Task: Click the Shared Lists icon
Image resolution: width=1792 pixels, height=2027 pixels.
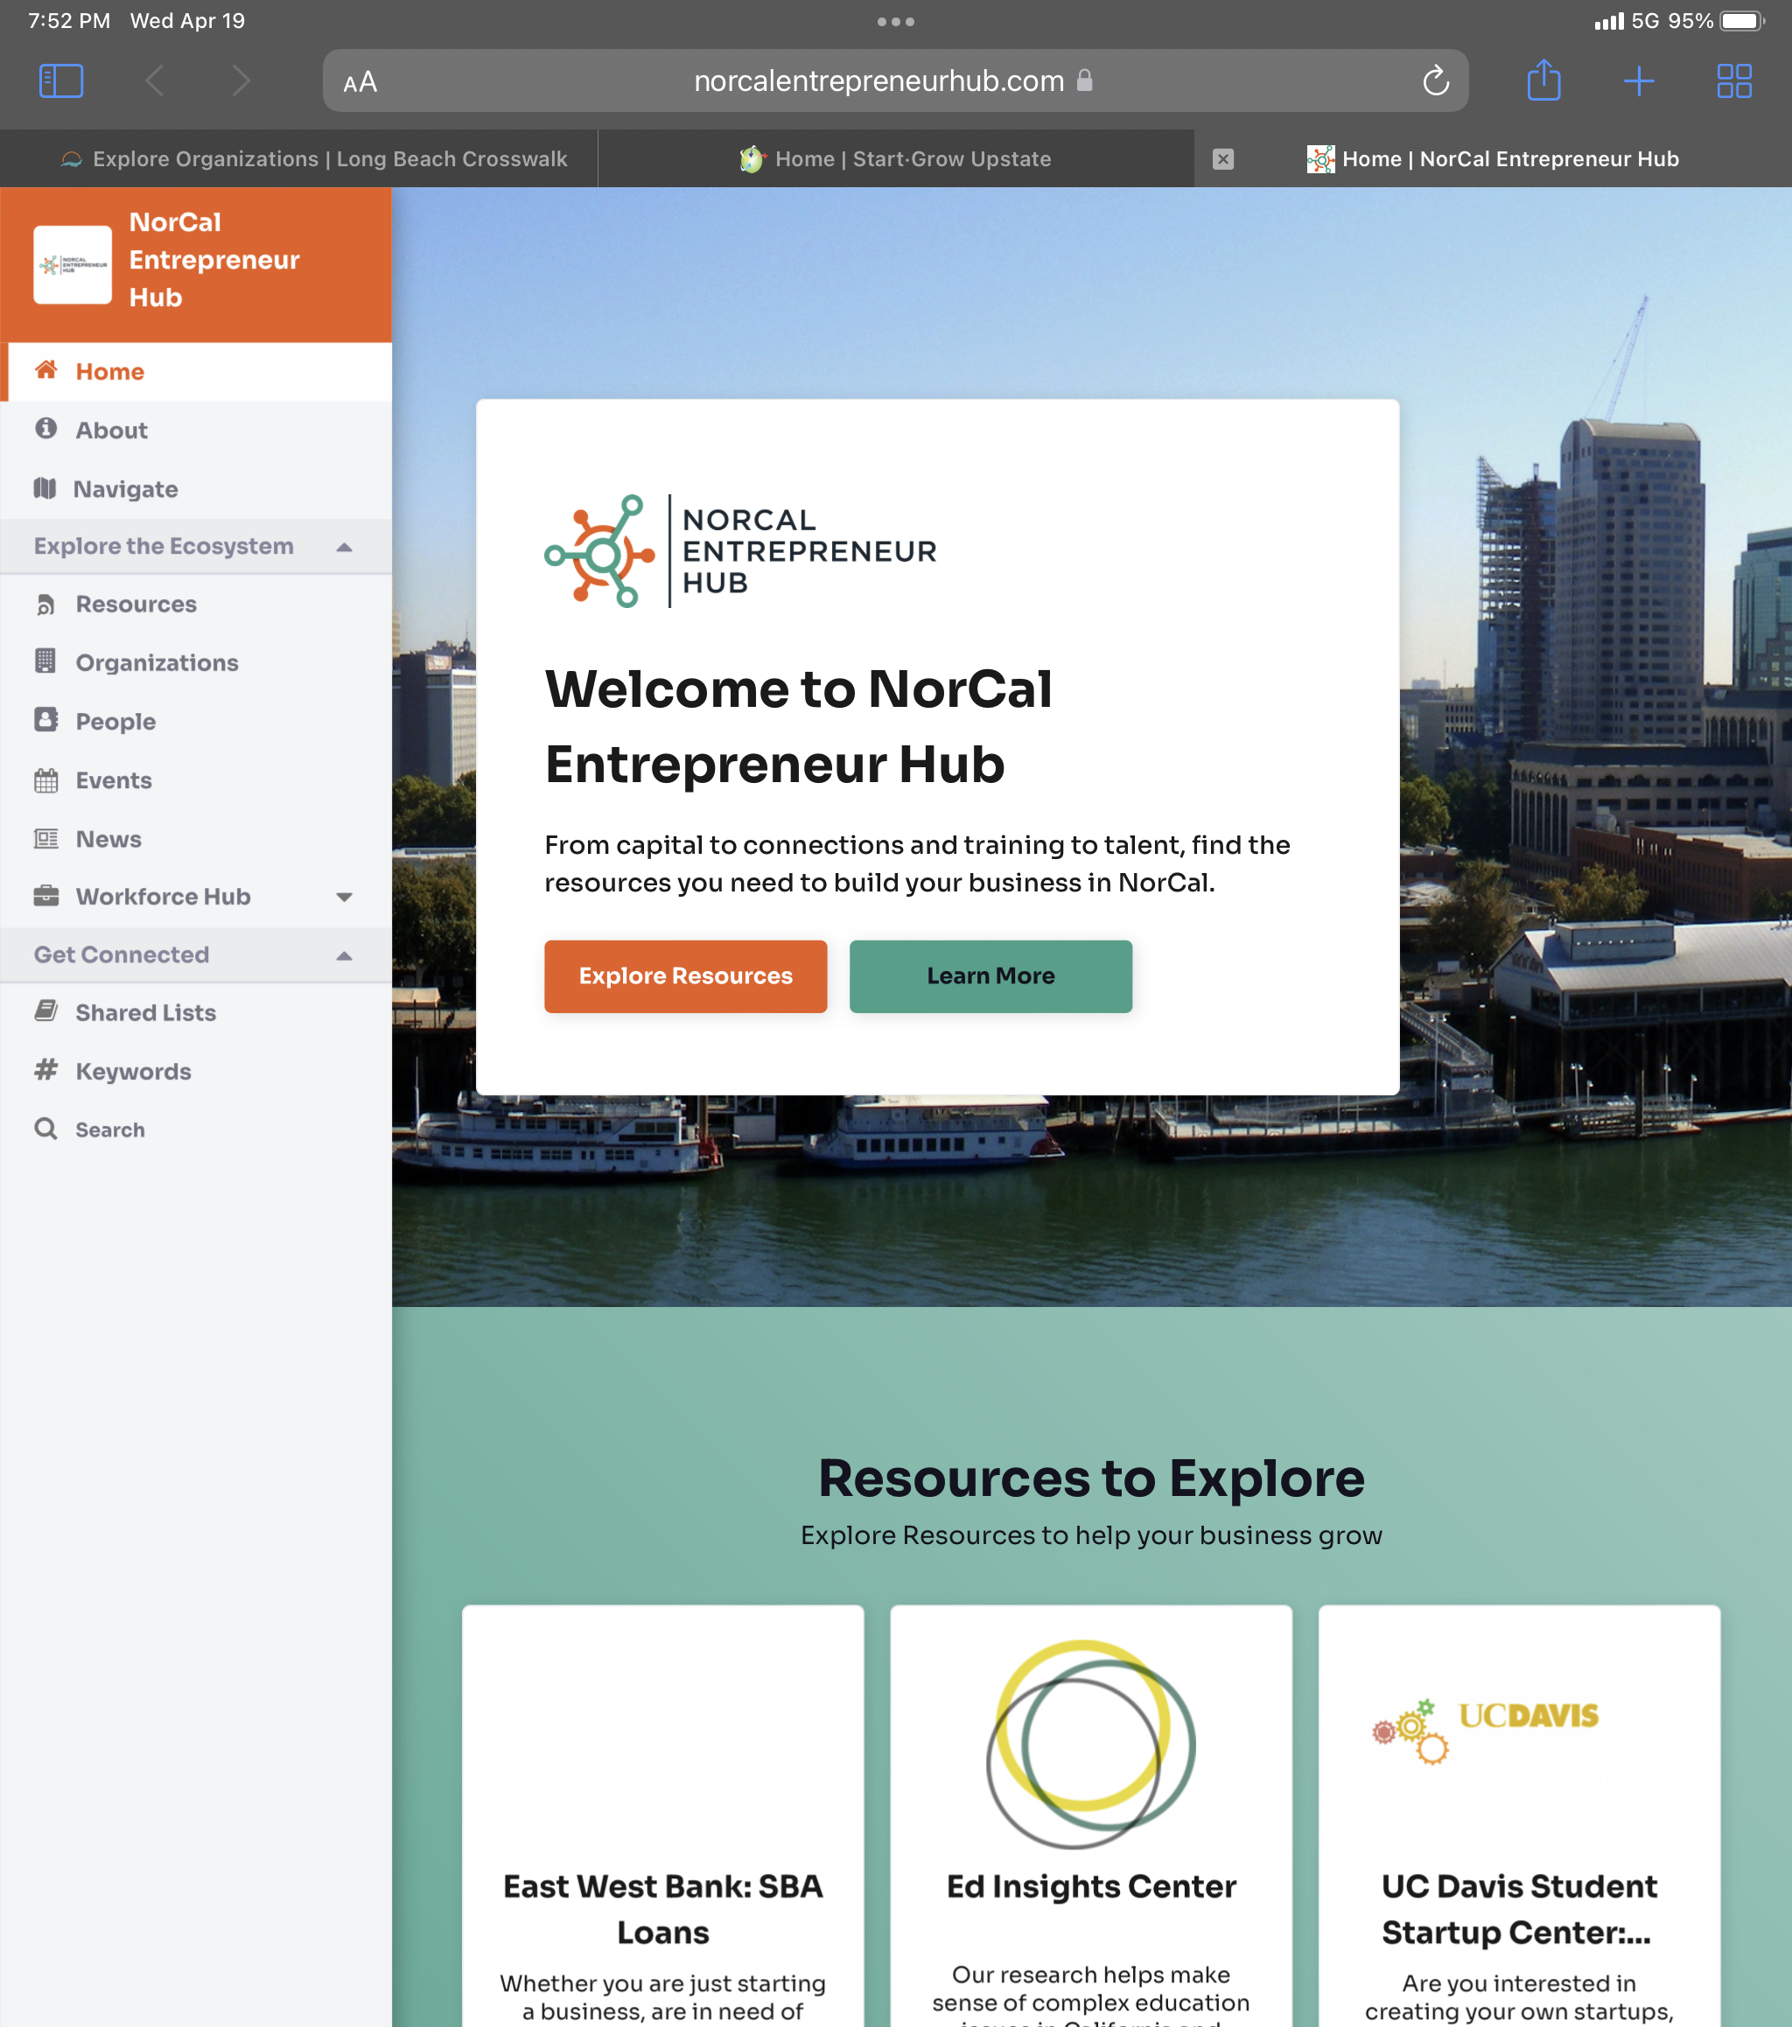Action: [x=45, y=1011]
